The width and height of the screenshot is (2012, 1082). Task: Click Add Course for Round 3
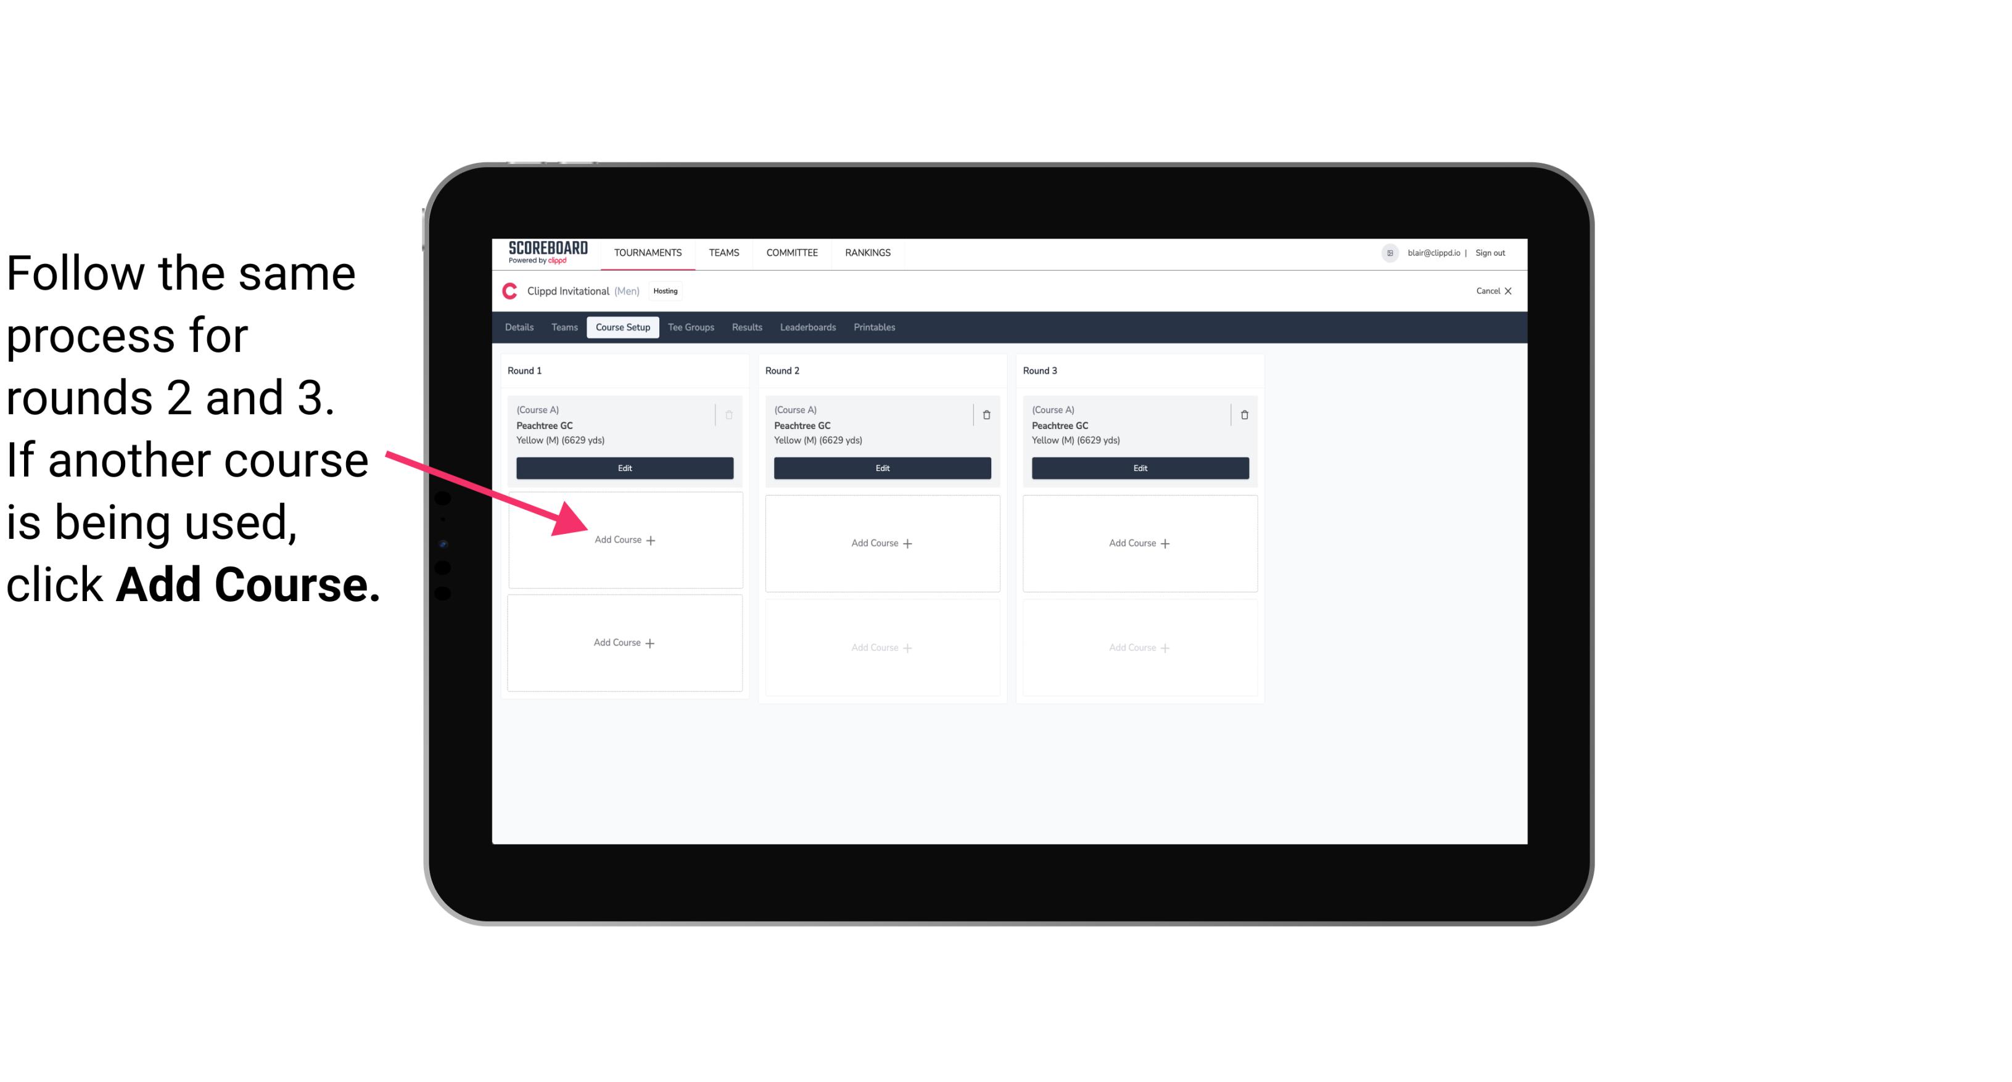click(1138, 541)
